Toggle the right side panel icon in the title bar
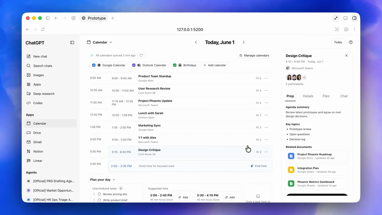382x215 pixels. pos(355,18)
